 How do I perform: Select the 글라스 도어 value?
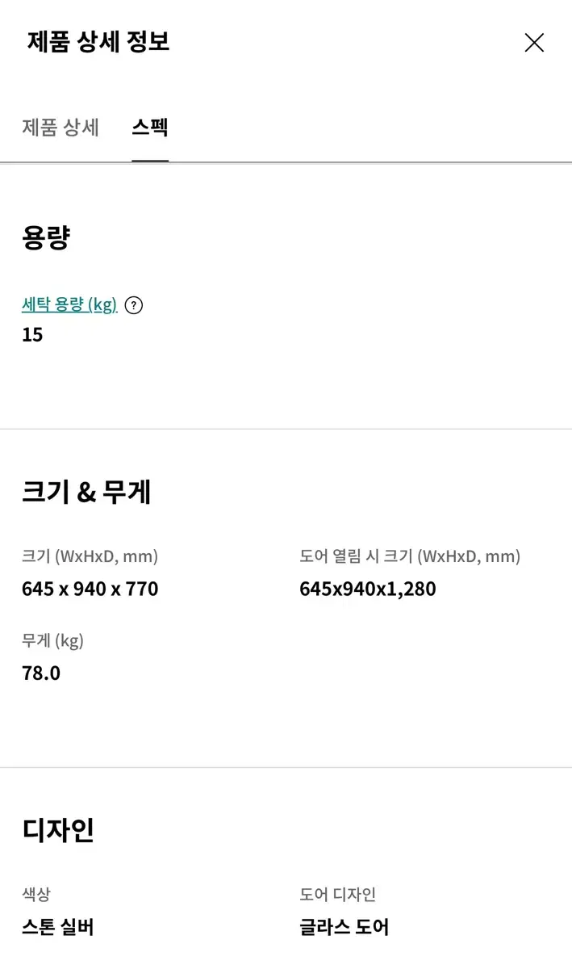click(344, 927)
